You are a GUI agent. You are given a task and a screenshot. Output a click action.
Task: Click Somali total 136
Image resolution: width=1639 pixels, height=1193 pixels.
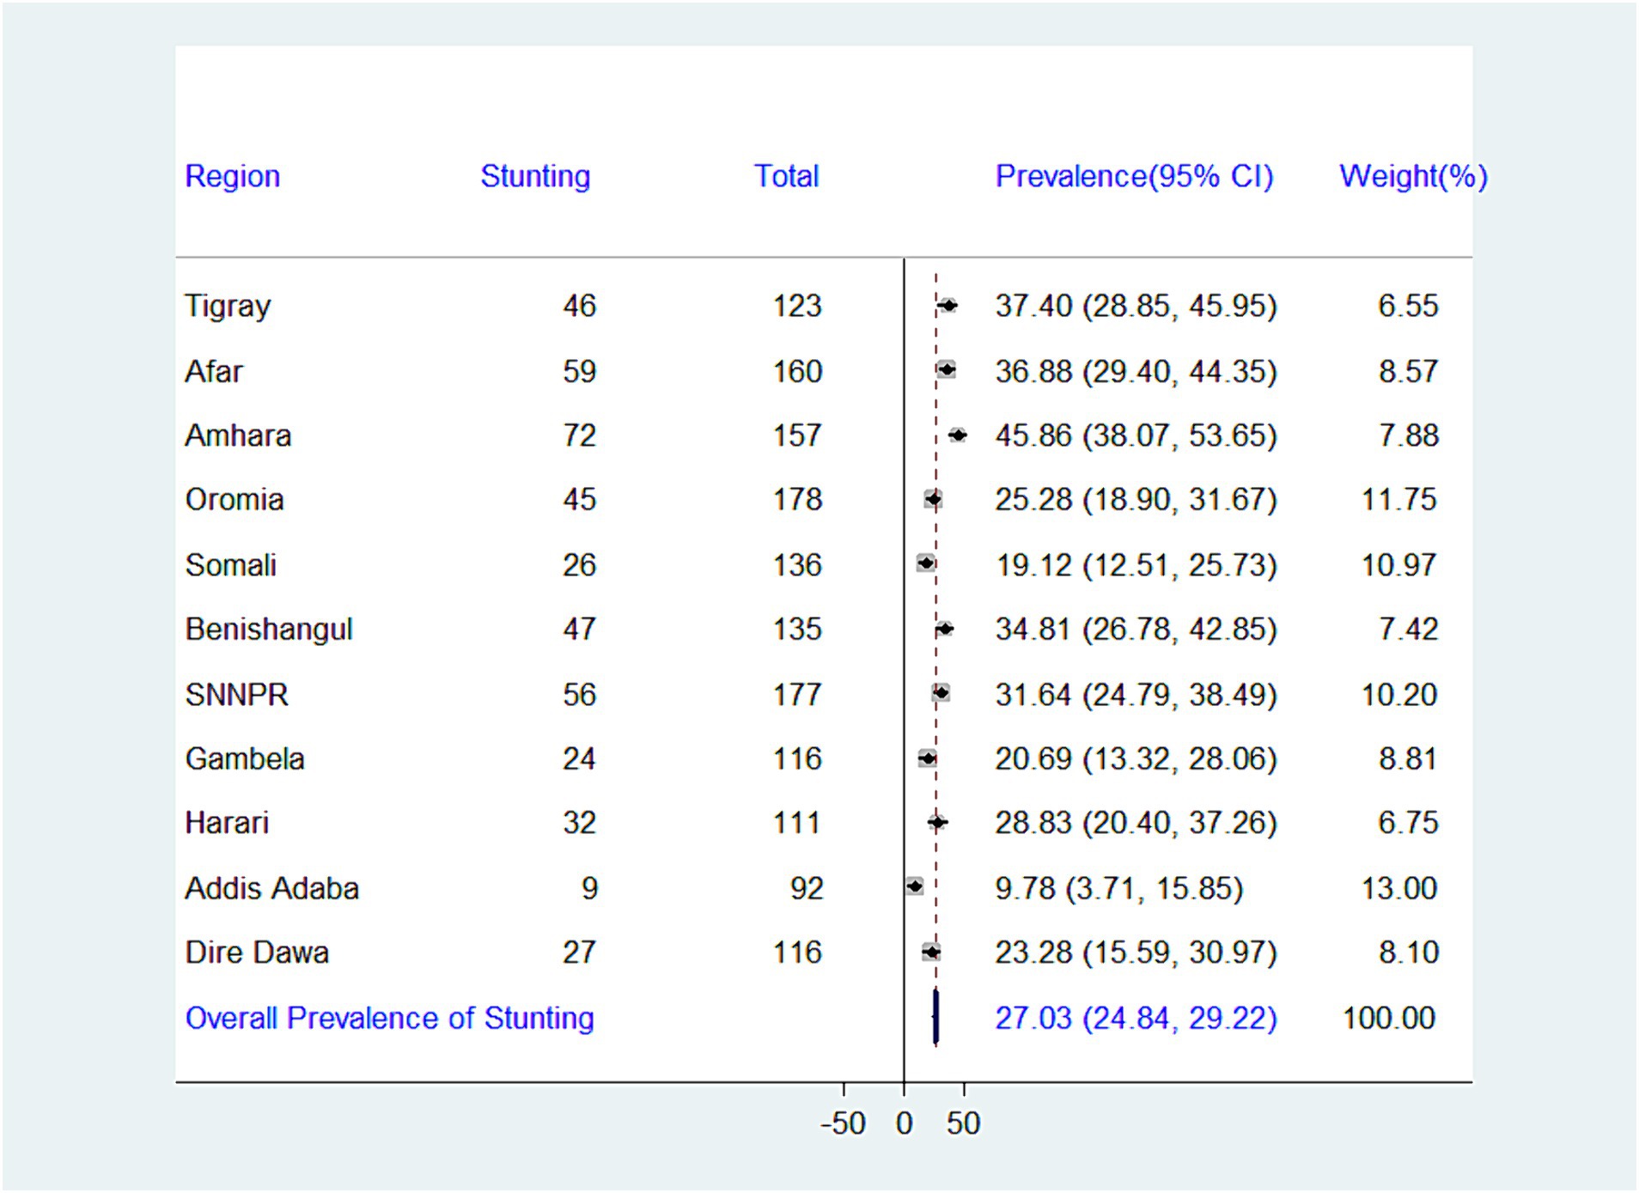(x=797, y=564)
